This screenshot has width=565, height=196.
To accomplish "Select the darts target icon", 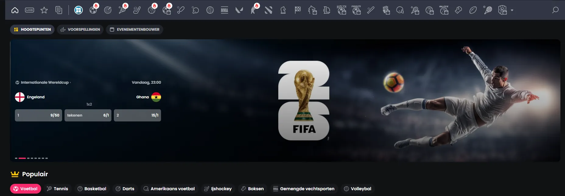I will 108,10.
